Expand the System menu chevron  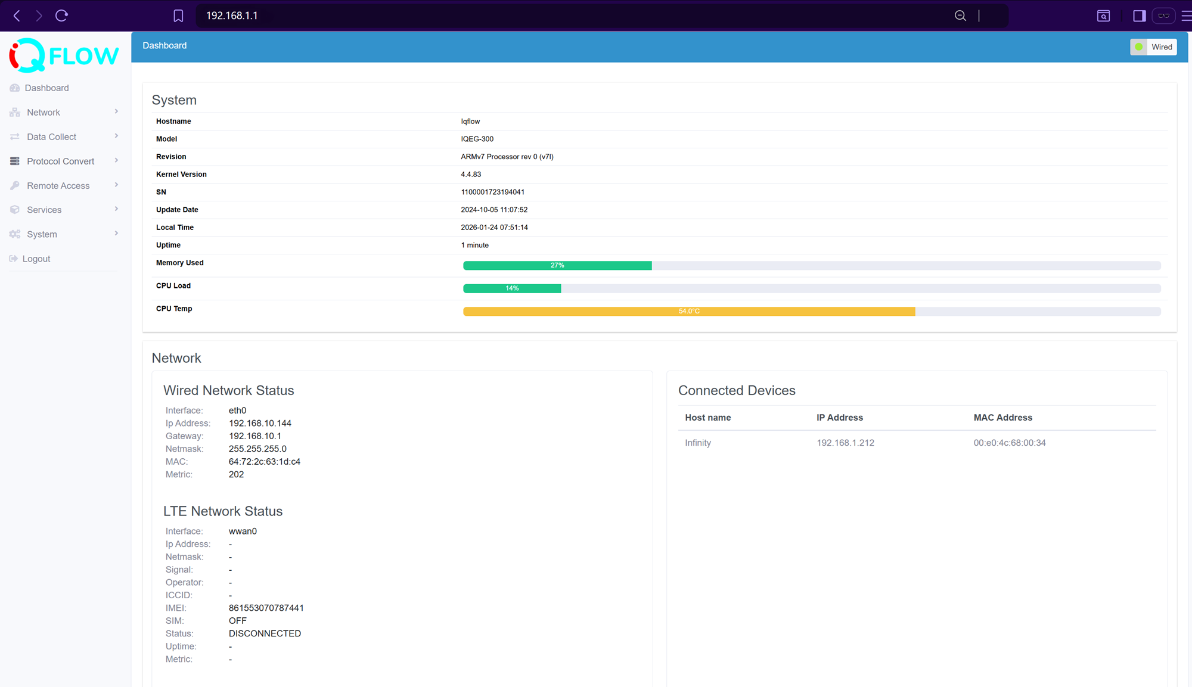116,234
